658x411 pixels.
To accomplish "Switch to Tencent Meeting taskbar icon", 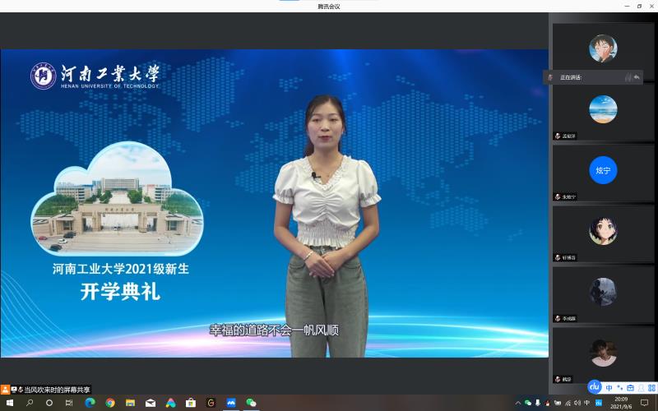I will coord(231,403).
